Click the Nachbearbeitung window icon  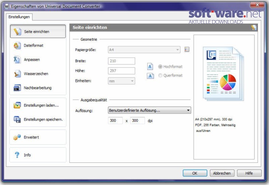click(17, 88)
